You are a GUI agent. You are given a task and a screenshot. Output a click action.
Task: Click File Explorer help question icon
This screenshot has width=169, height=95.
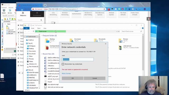[x=143, y=28]
